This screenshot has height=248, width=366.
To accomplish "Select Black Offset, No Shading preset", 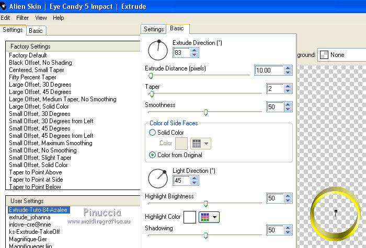I will (40, 63).
